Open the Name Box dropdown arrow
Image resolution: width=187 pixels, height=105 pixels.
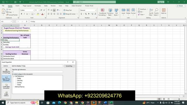click(x=11, y=22)
